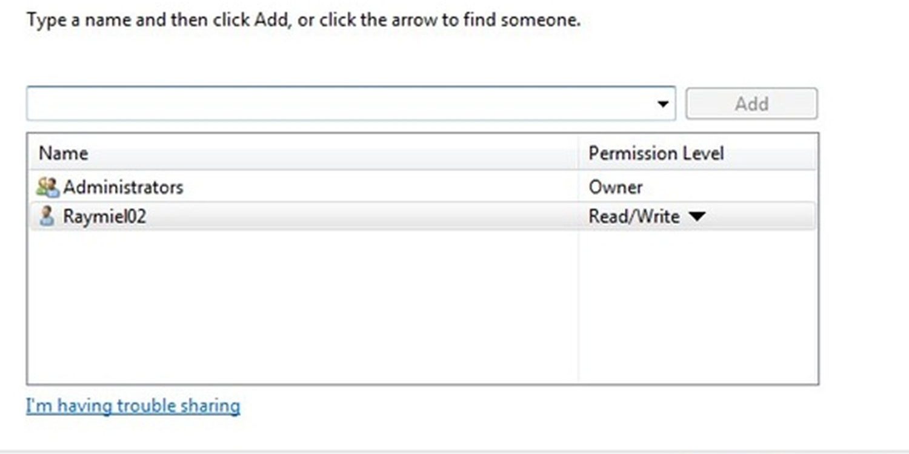This screenshot has height=454, width=909.
Task: Open the I'm having trouble sharing link
Action: click(x=133, y=405)
